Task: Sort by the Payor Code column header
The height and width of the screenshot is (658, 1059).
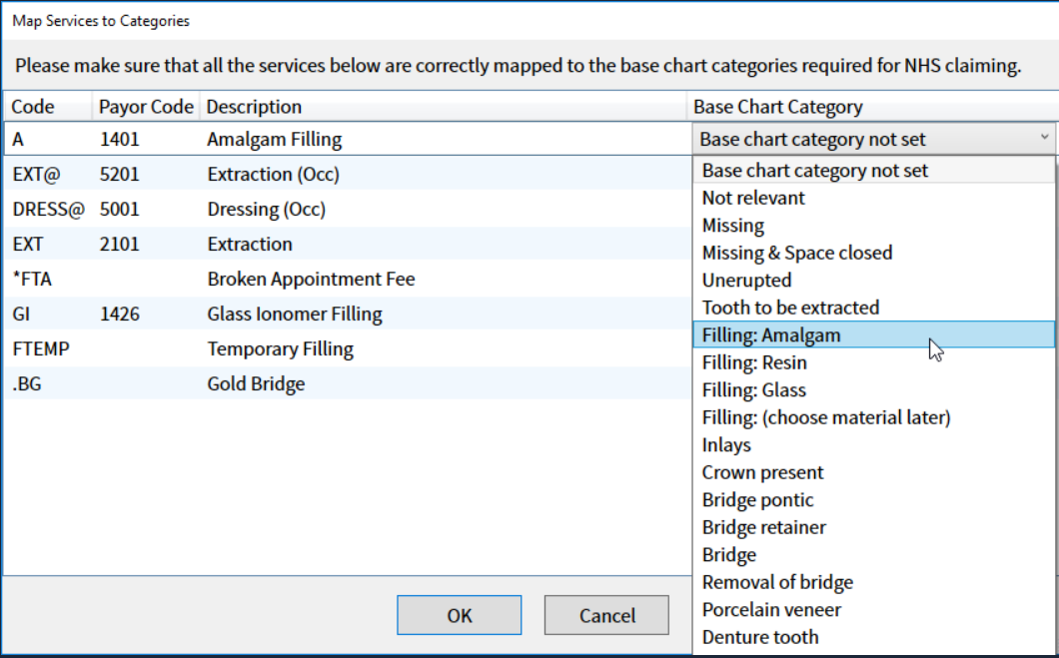Action: [145, 107]
